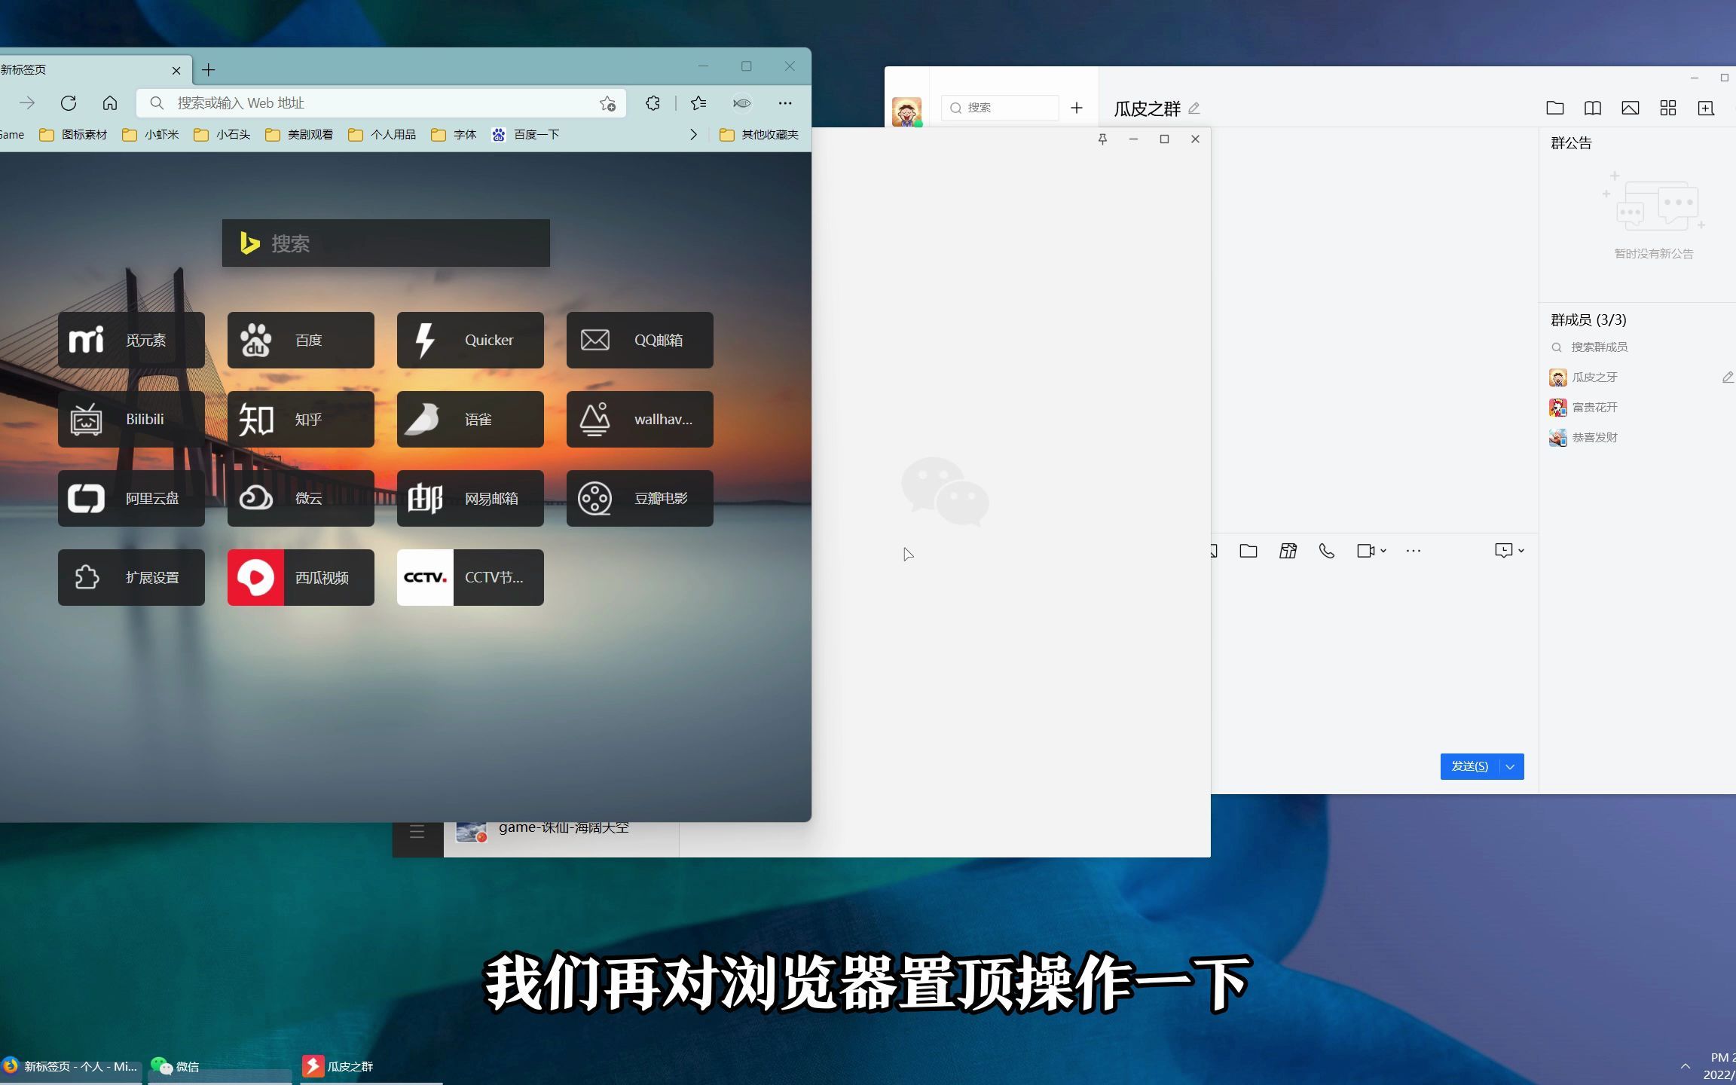Close the 新标签页 browser tab

(176, 70)
